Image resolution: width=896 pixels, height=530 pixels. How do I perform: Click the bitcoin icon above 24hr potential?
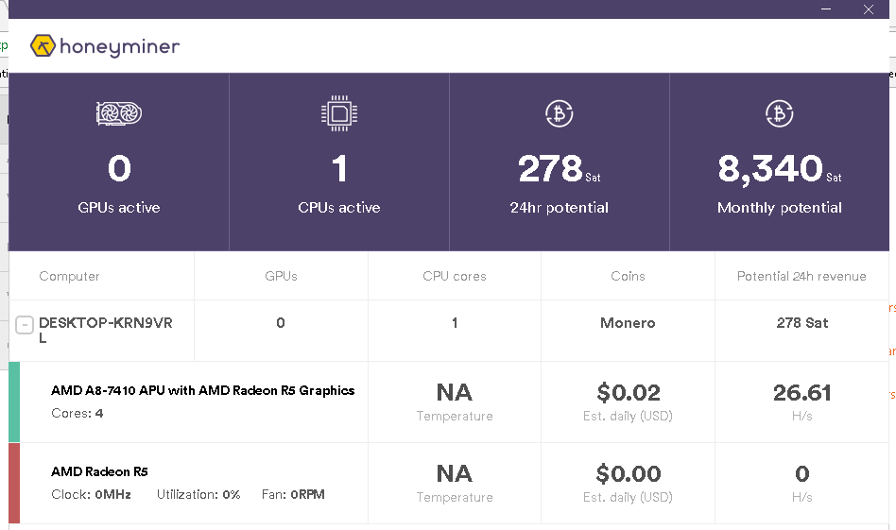point(560,113)
